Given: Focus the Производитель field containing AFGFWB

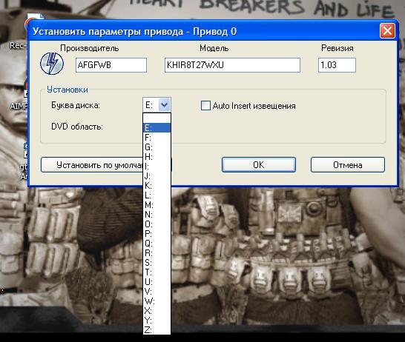Looking at the screenshot, I should click(111, 65).
